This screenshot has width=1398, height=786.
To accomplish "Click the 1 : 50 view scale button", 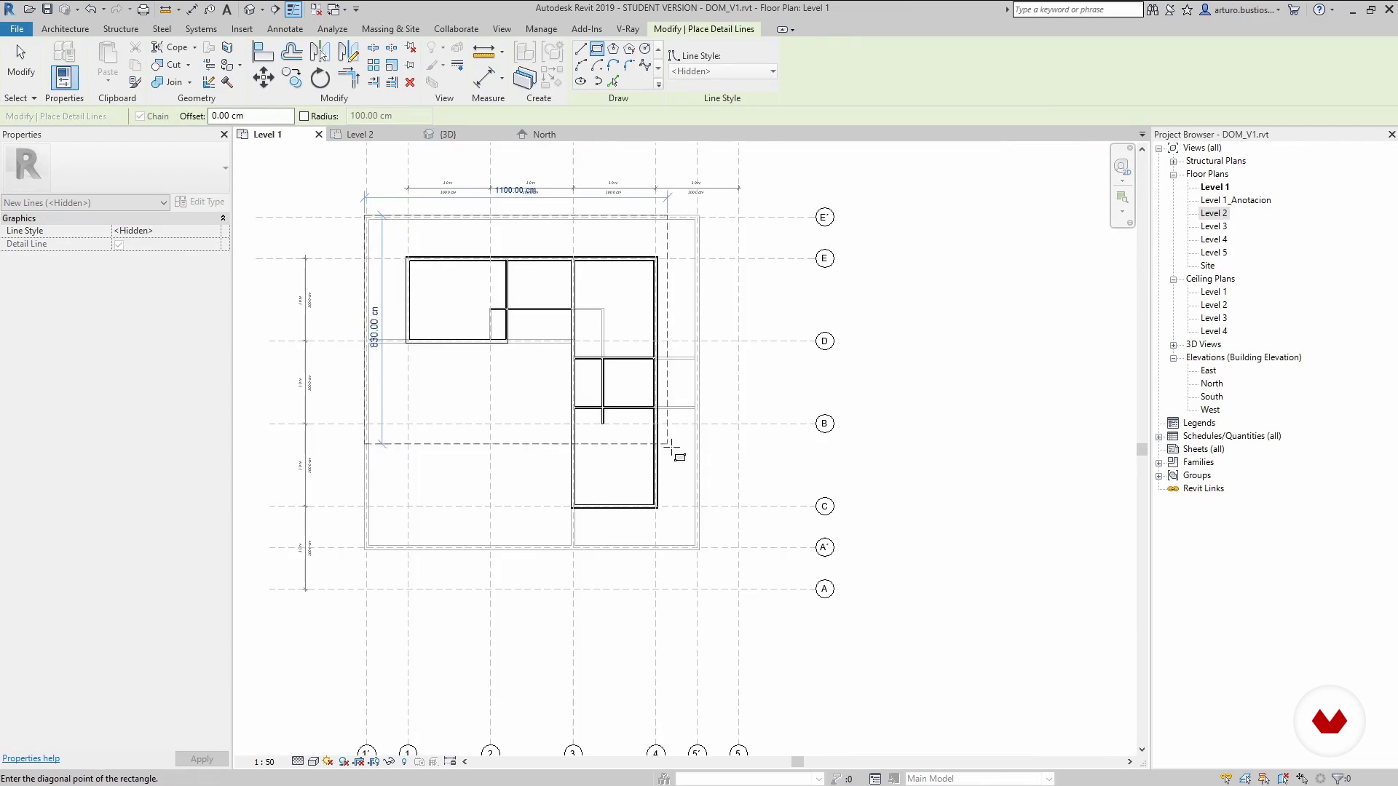I will 264,762.
